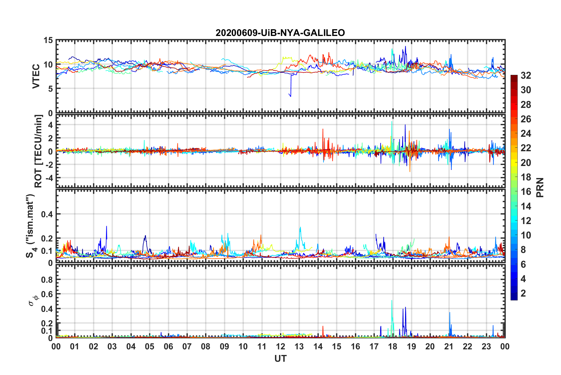Click x-axis tick label 23

[x=486, y=346]
